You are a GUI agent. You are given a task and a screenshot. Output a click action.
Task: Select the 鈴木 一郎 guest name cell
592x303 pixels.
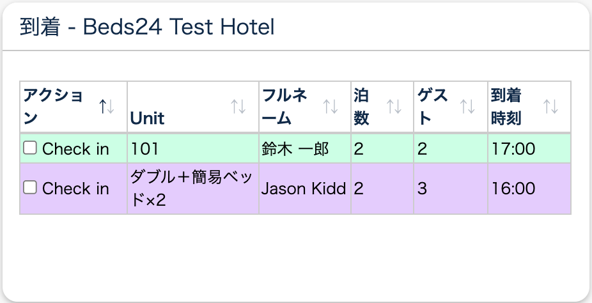295,149
